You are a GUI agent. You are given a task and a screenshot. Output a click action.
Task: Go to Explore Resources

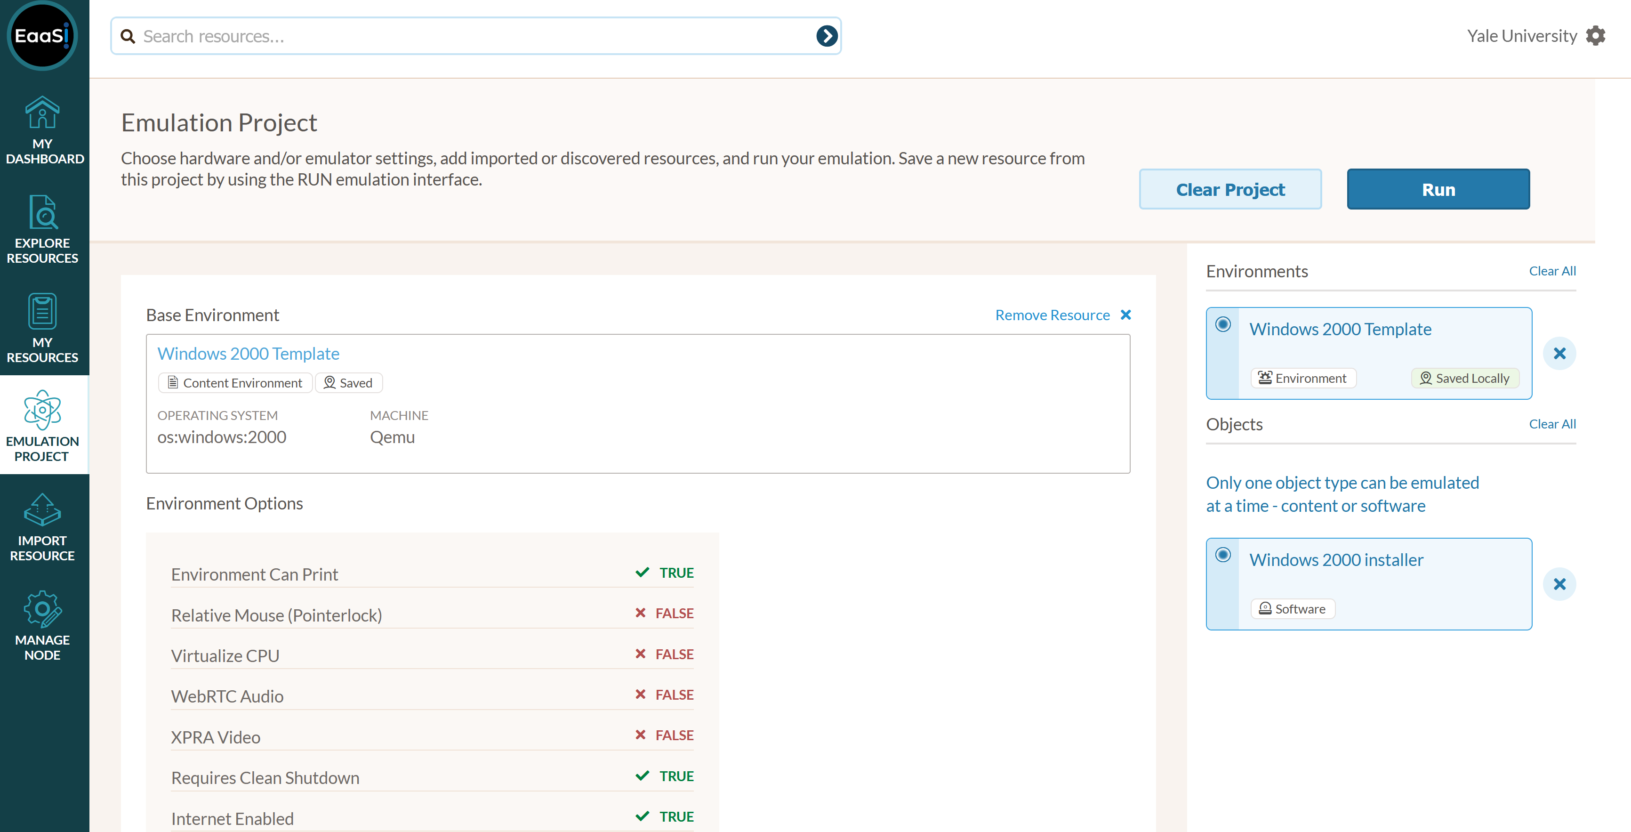[43, 230]
